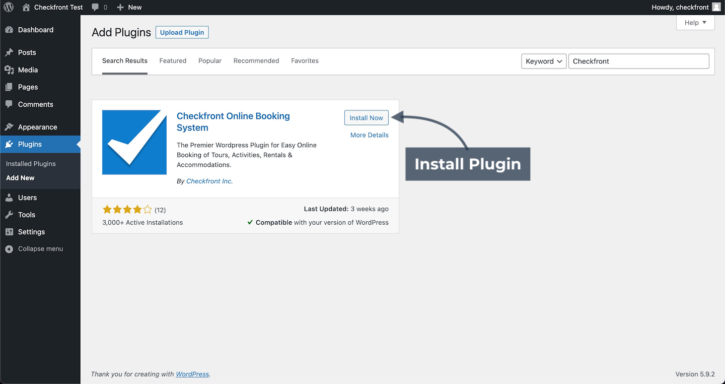Click the Upload Plugin button
Image resolution: width=725 pixels, height=384 pixels.
[x=182, y=32]
